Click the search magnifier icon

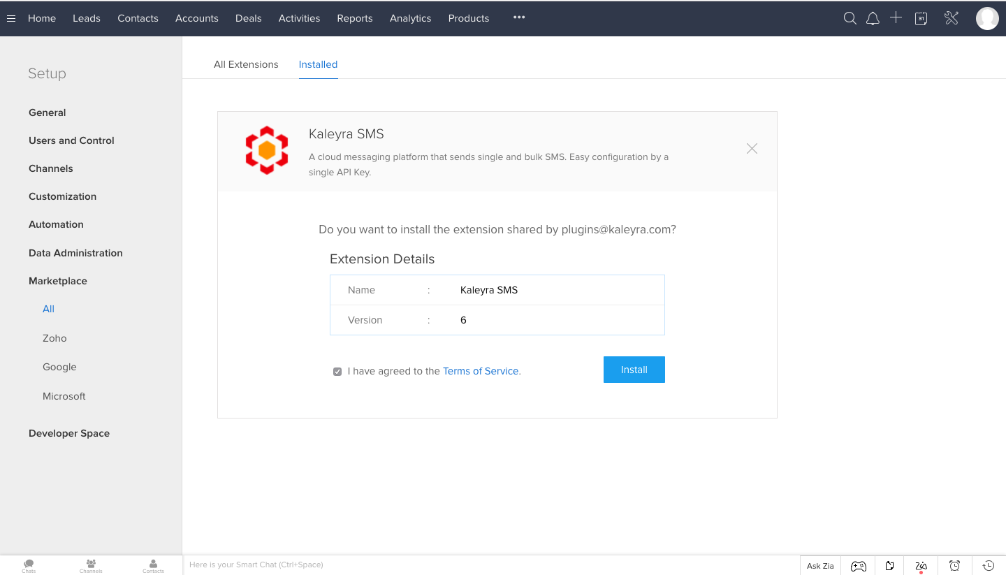tap(850, 19)
